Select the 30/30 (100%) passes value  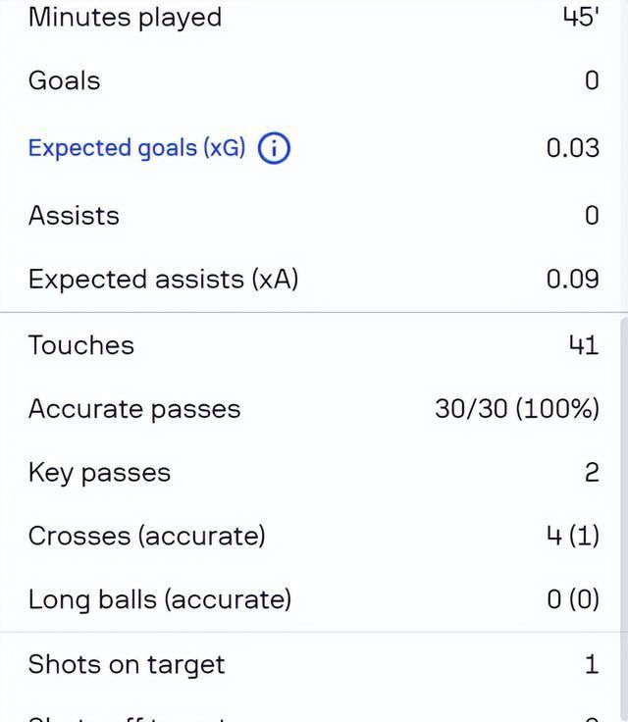(x=516, y=409)
